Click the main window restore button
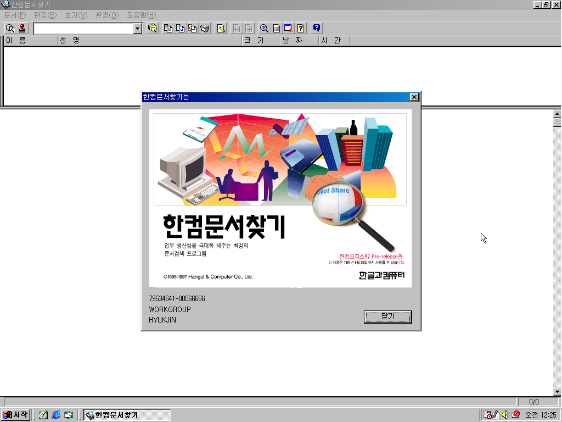This screenshot has width=562, height=422. 546,4
